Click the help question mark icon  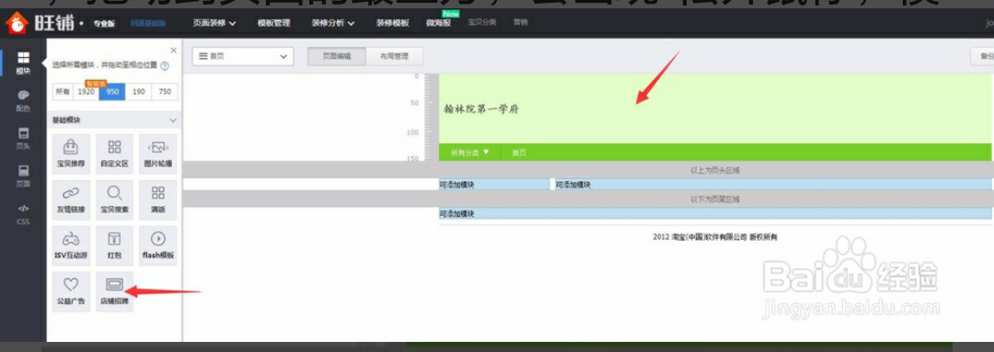point(165,65)
